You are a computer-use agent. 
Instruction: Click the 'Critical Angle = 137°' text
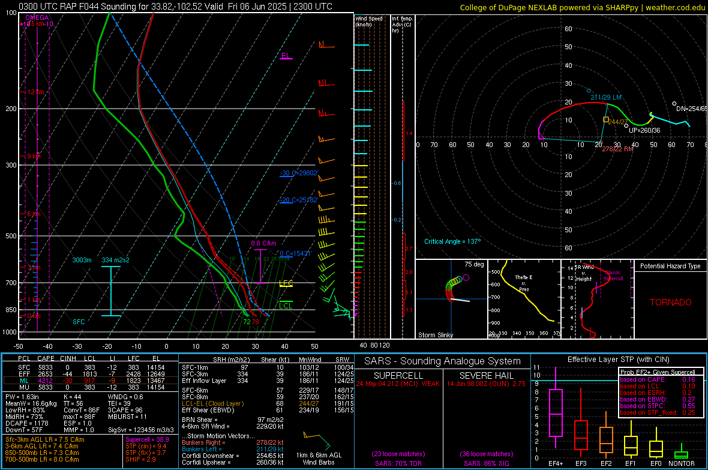tap(452, 241)
